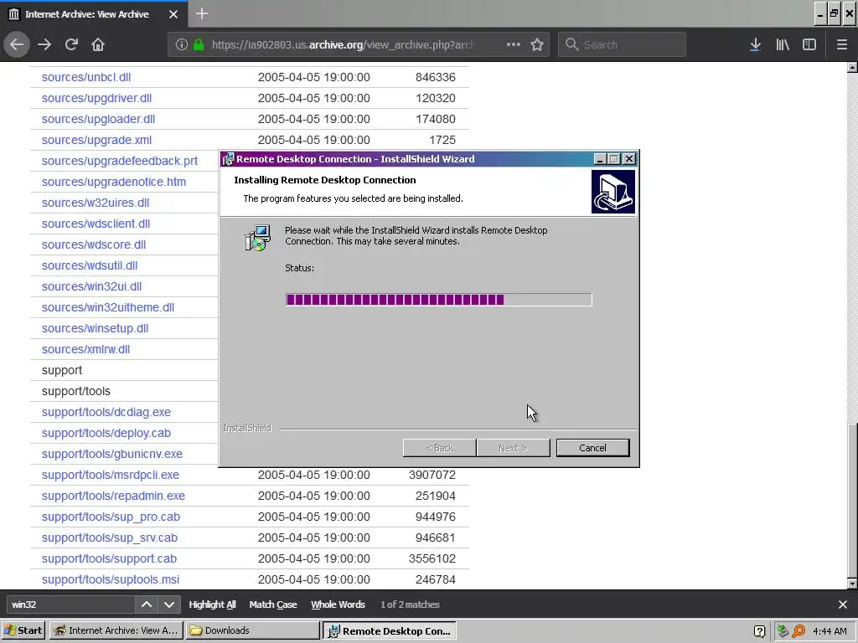Click the orange magnifier tray icon
Viewport: 858px width, 643px height.
click(x=799, y=631)
